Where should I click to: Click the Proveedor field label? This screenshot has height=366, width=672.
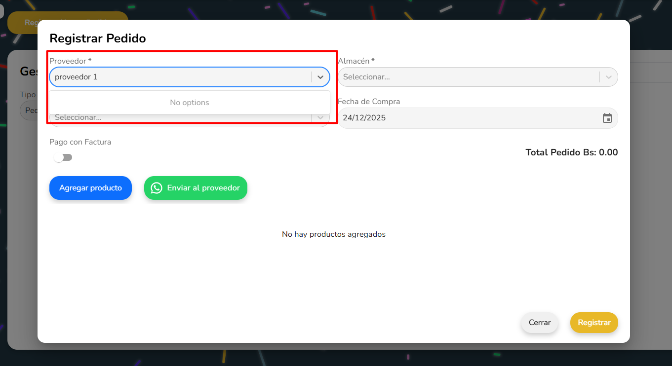tap(70, 61)
